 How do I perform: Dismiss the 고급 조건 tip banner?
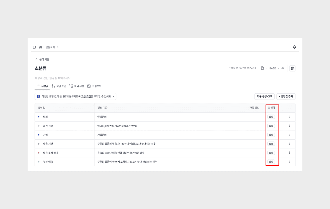(113, 97)
